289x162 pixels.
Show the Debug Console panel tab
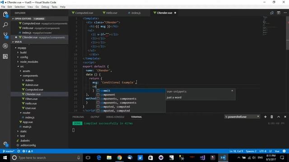point(115,117)
